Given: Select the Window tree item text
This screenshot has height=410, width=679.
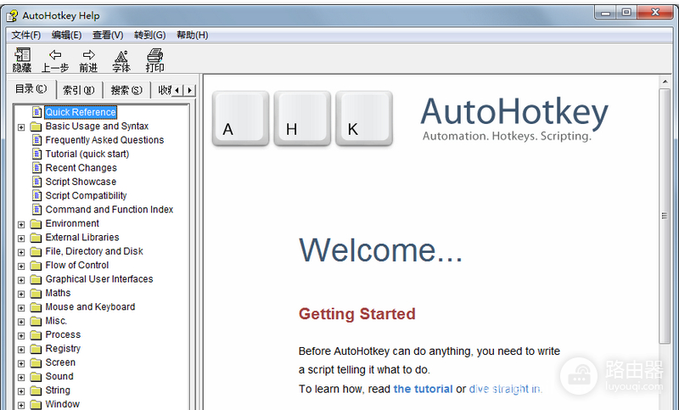Looking at the screenshot, I should (62, 404).
